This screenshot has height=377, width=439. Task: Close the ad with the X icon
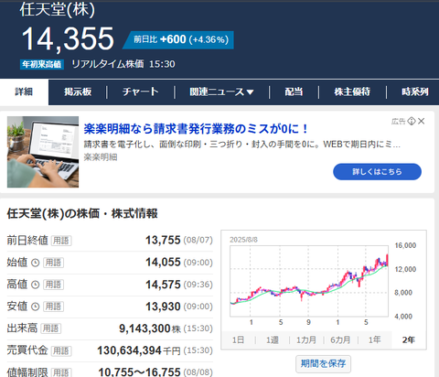click(x=422, y=121)
